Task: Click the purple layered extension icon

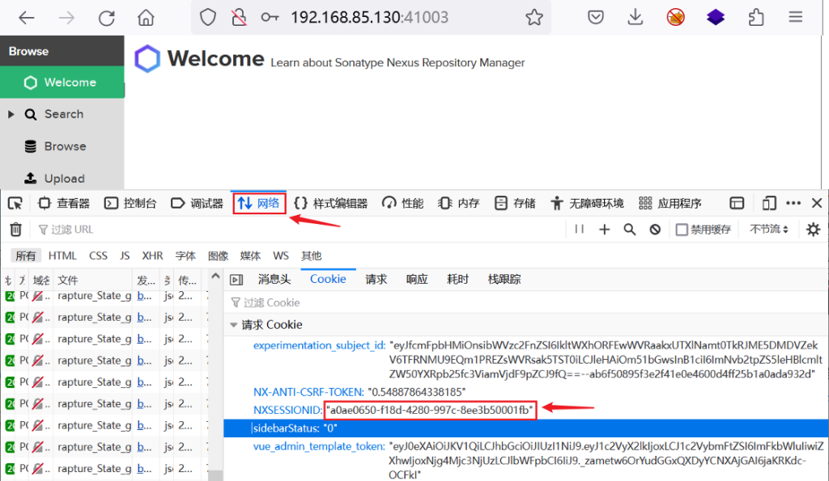Action: coord(716,18)
